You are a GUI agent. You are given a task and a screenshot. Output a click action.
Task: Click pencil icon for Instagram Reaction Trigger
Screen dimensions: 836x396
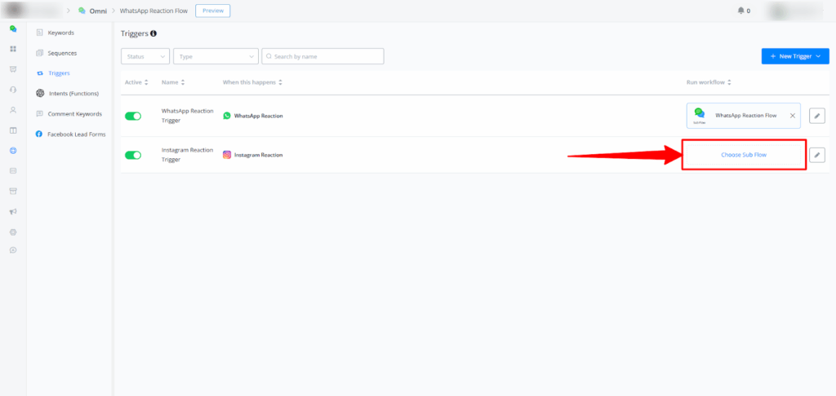(x=816, y=155)
